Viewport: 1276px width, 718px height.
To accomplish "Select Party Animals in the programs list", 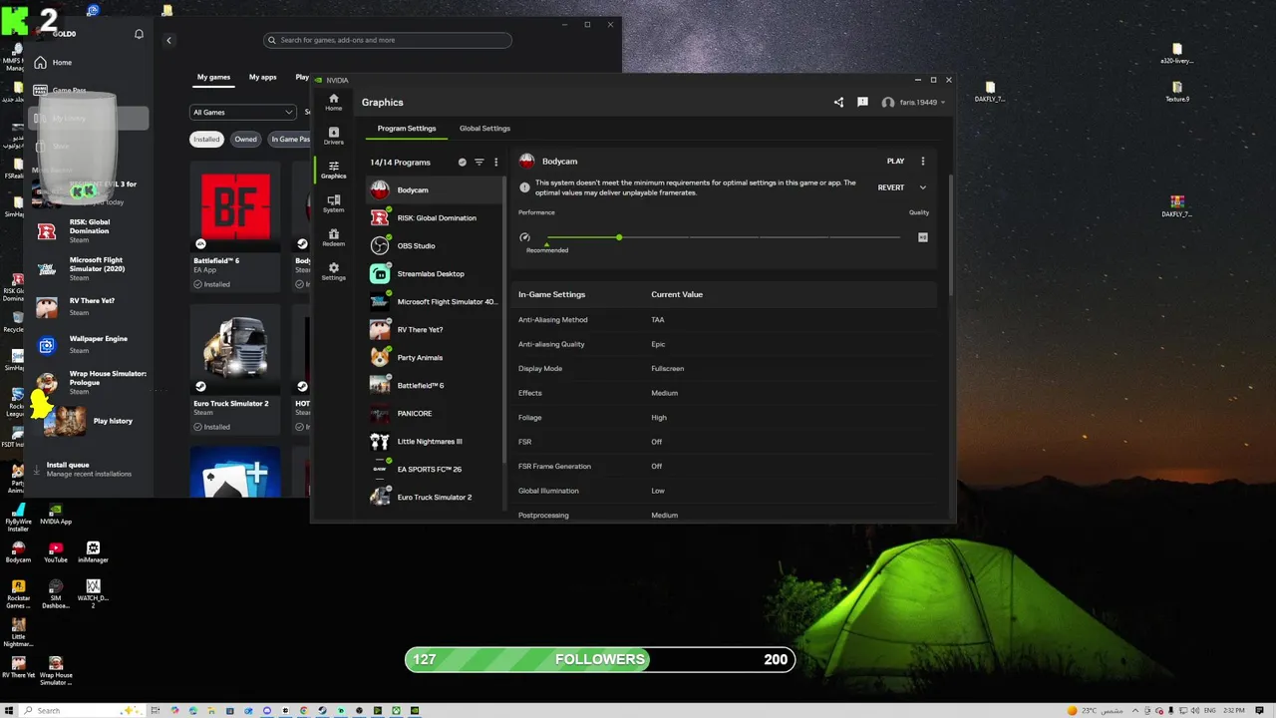I will coord(436,357).
